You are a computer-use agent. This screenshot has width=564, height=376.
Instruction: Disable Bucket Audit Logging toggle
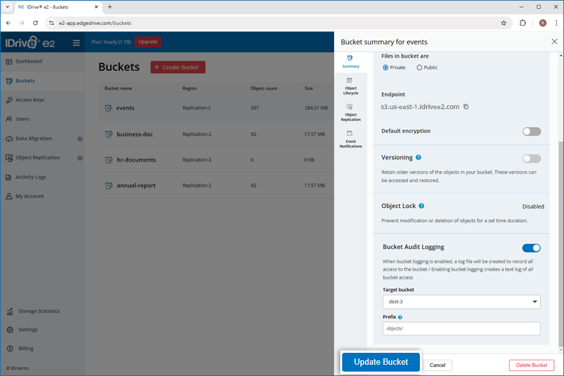531,248
